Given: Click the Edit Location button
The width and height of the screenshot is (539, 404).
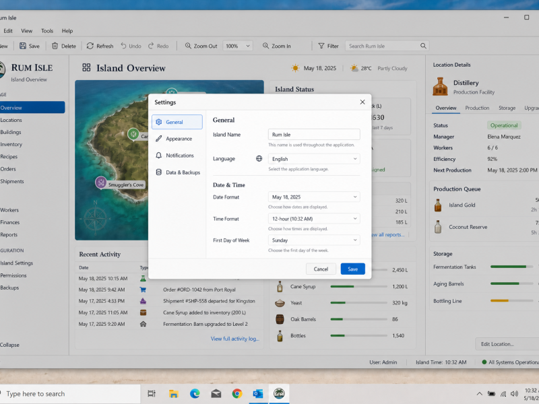Looking at the screenshot, I should (507, 344).
